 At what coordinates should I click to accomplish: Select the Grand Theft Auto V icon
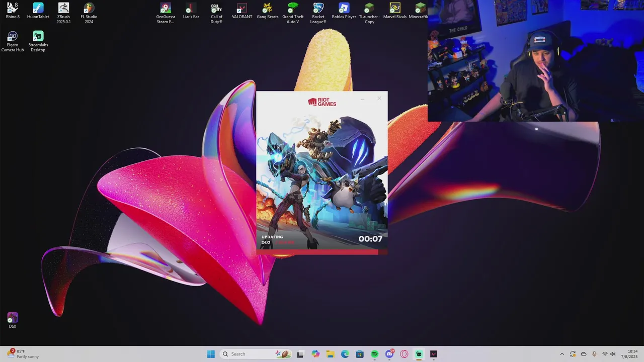pyautogui.click(x=293, y=13)
